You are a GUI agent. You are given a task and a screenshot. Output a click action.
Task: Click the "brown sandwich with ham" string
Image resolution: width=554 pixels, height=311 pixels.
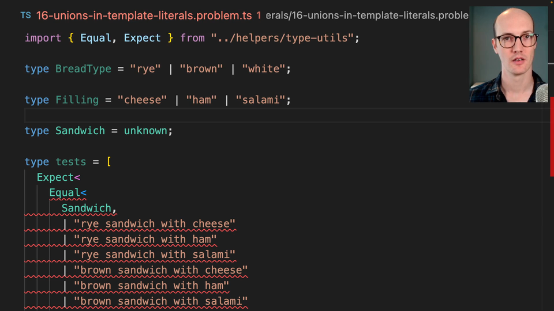pos(155,286)
